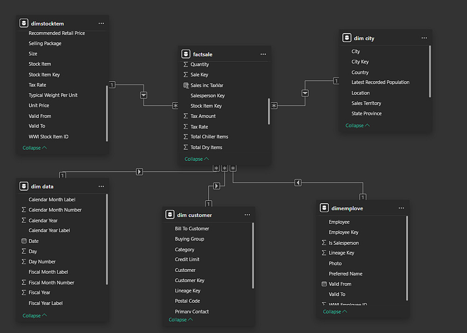Click filter direction arrow between dimstocktem and factsale
Screen dimensions: 467x333
pos(144,95)
